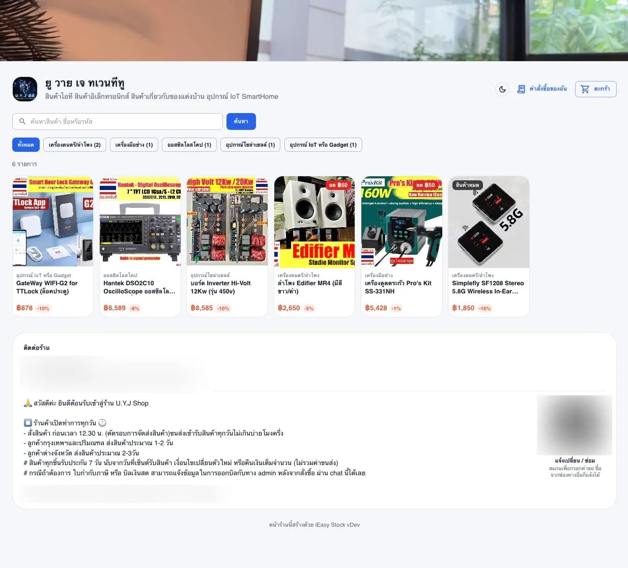
Task: Click Hantek DSO2C10 OscilloScope title
Action: coord(139,287)
